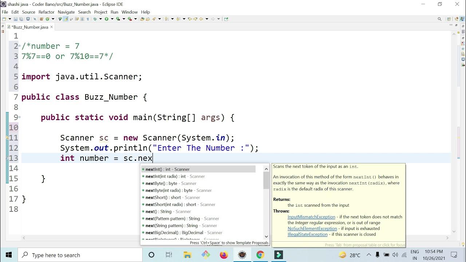Toggle Show Whitespace Characters pilcrow icon
The height and width of the screenshot is (262, 466).
(88, 19)
